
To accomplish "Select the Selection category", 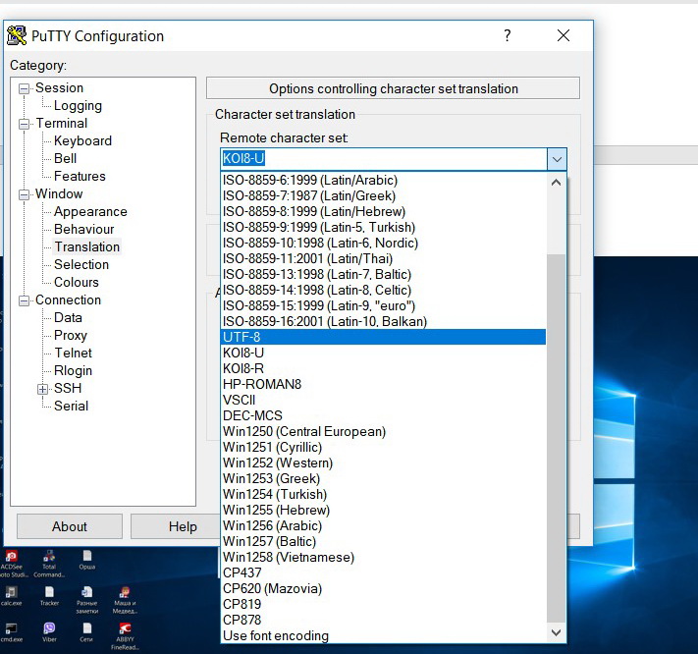I will 81,264.
